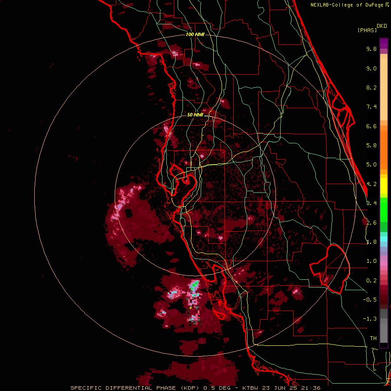Click the pink segment of the color bar
Screen dimensions: 391x391
384,263
